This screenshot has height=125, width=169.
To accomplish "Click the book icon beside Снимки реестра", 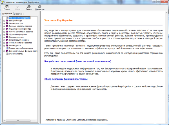I will click(7, 37).
